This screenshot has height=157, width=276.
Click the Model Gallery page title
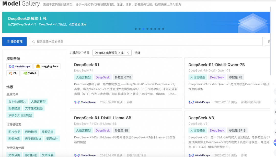[x=21, y=4]
